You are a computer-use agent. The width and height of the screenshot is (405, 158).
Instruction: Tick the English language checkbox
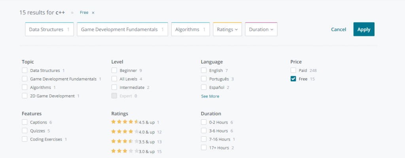(x=204, y=70)
